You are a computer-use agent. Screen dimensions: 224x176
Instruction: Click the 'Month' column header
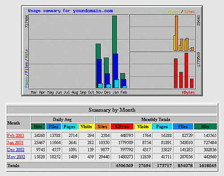click(18, 123)
